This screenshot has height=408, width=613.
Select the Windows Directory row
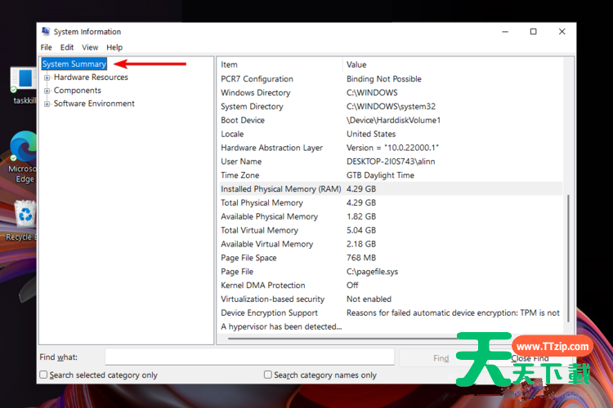(391, 92)
